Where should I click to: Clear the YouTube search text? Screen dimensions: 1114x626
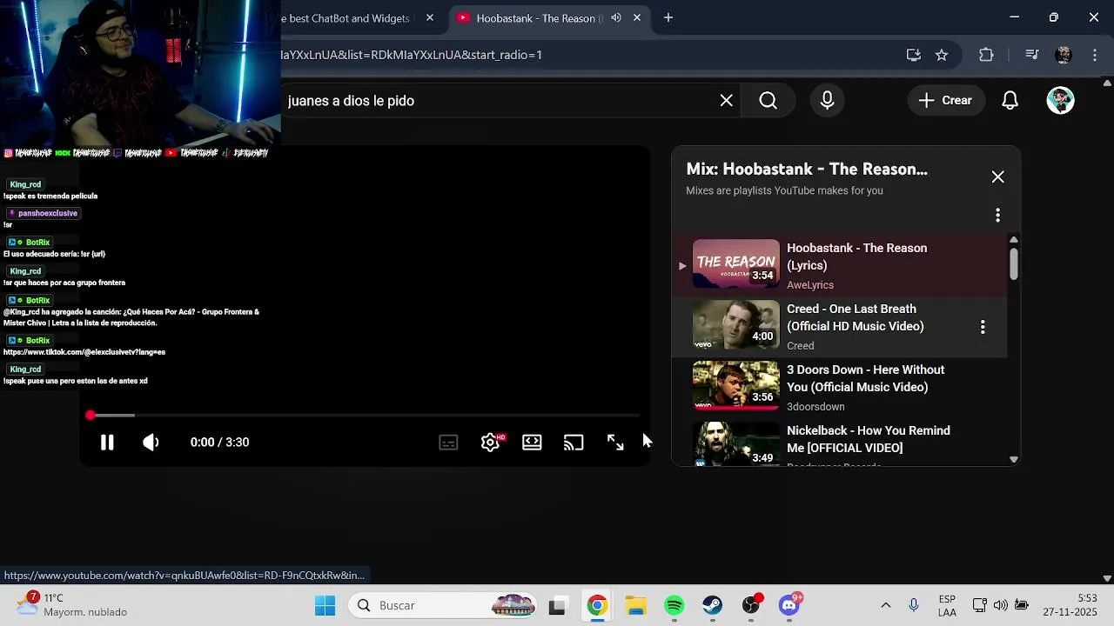(727, 101)
